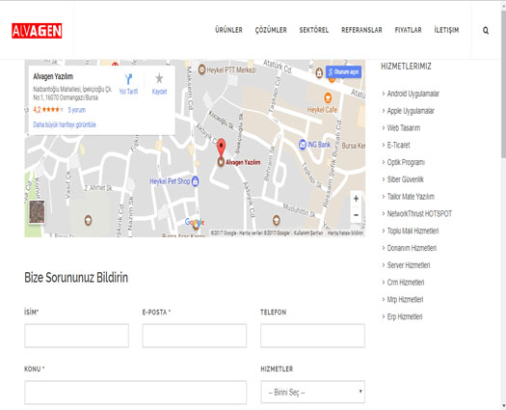Viewport: 506px width, 410px height.
Task: Open the 5 yorum reviews link
Action: point(77,110)
